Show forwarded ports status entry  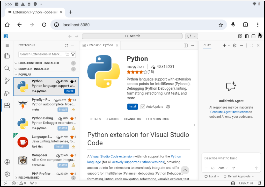[33, 183]
